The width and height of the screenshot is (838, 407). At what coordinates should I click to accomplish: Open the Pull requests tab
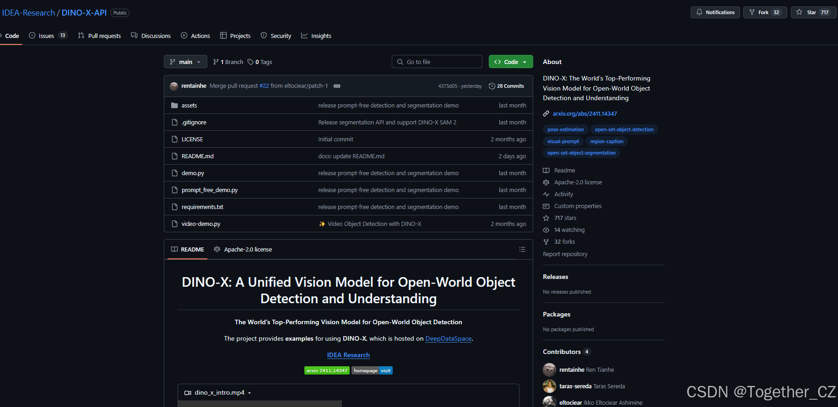tap(100, 36)
